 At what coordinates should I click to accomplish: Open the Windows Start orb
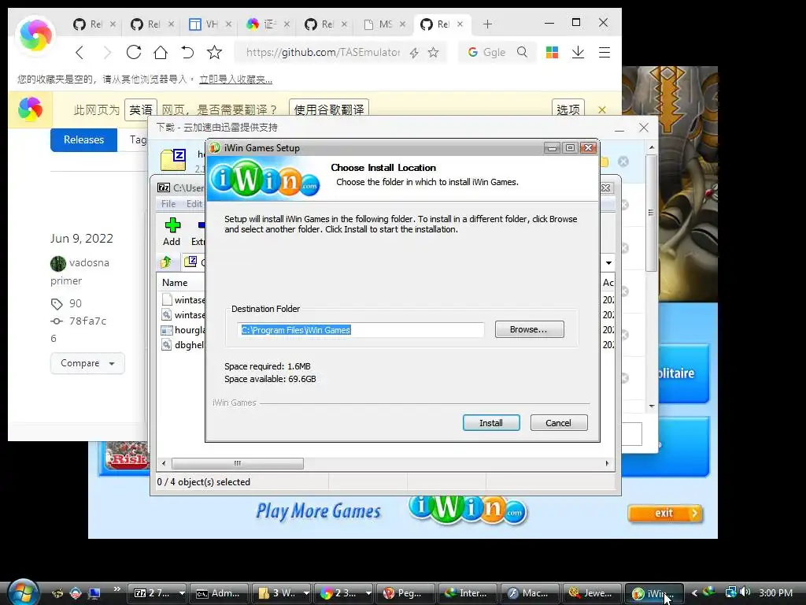23,592
